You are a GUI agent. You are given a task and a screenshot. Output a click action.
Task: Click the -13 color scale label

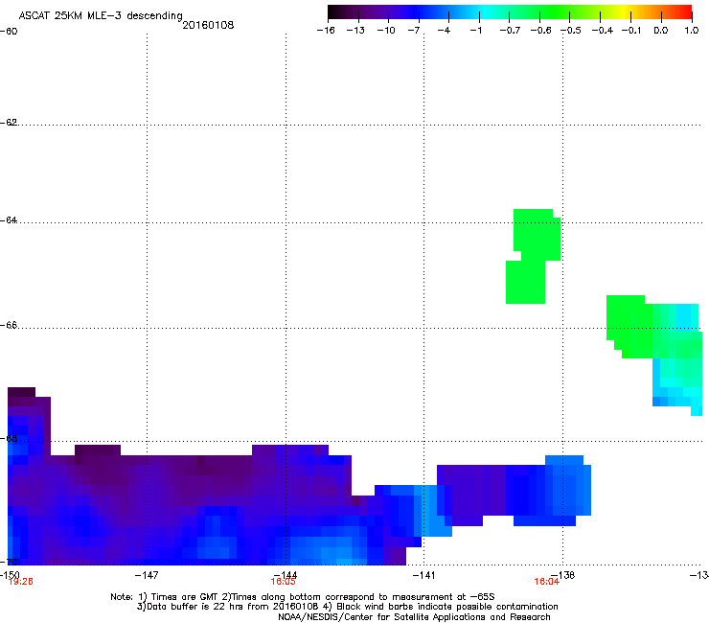(355, 31)
